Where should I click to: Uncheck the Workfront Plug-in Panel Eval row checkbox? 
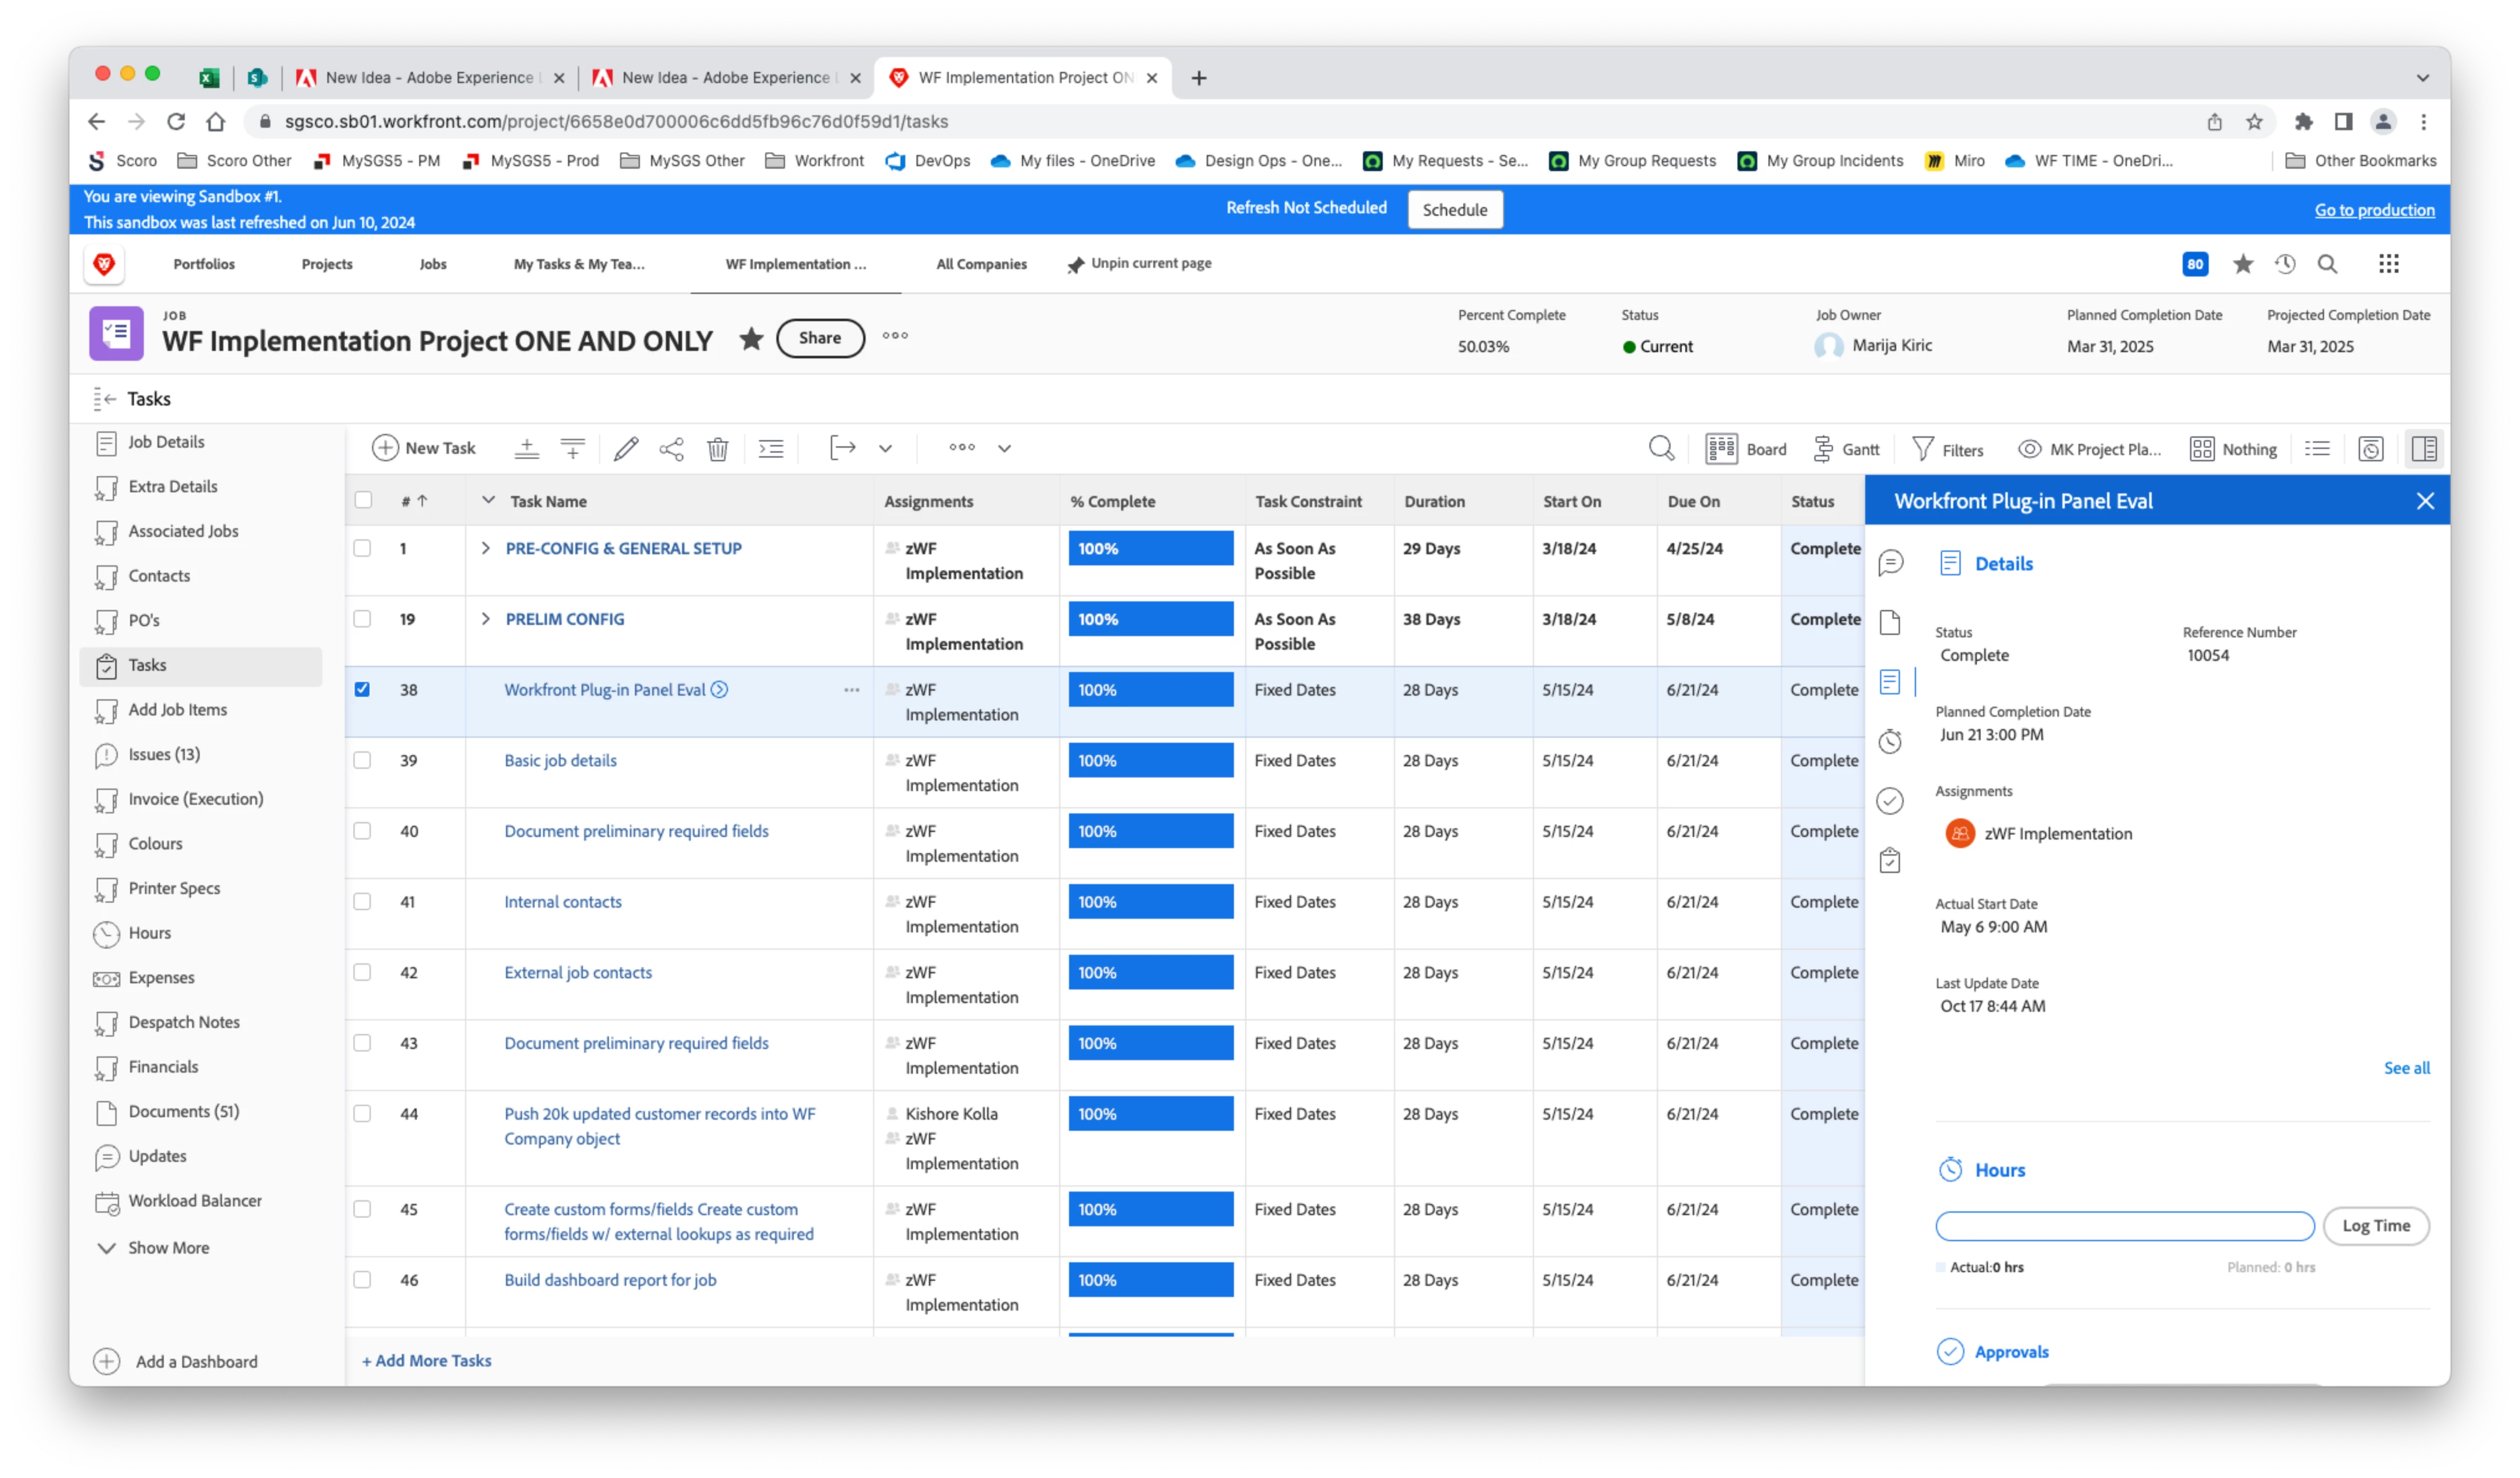pos(362,690)
